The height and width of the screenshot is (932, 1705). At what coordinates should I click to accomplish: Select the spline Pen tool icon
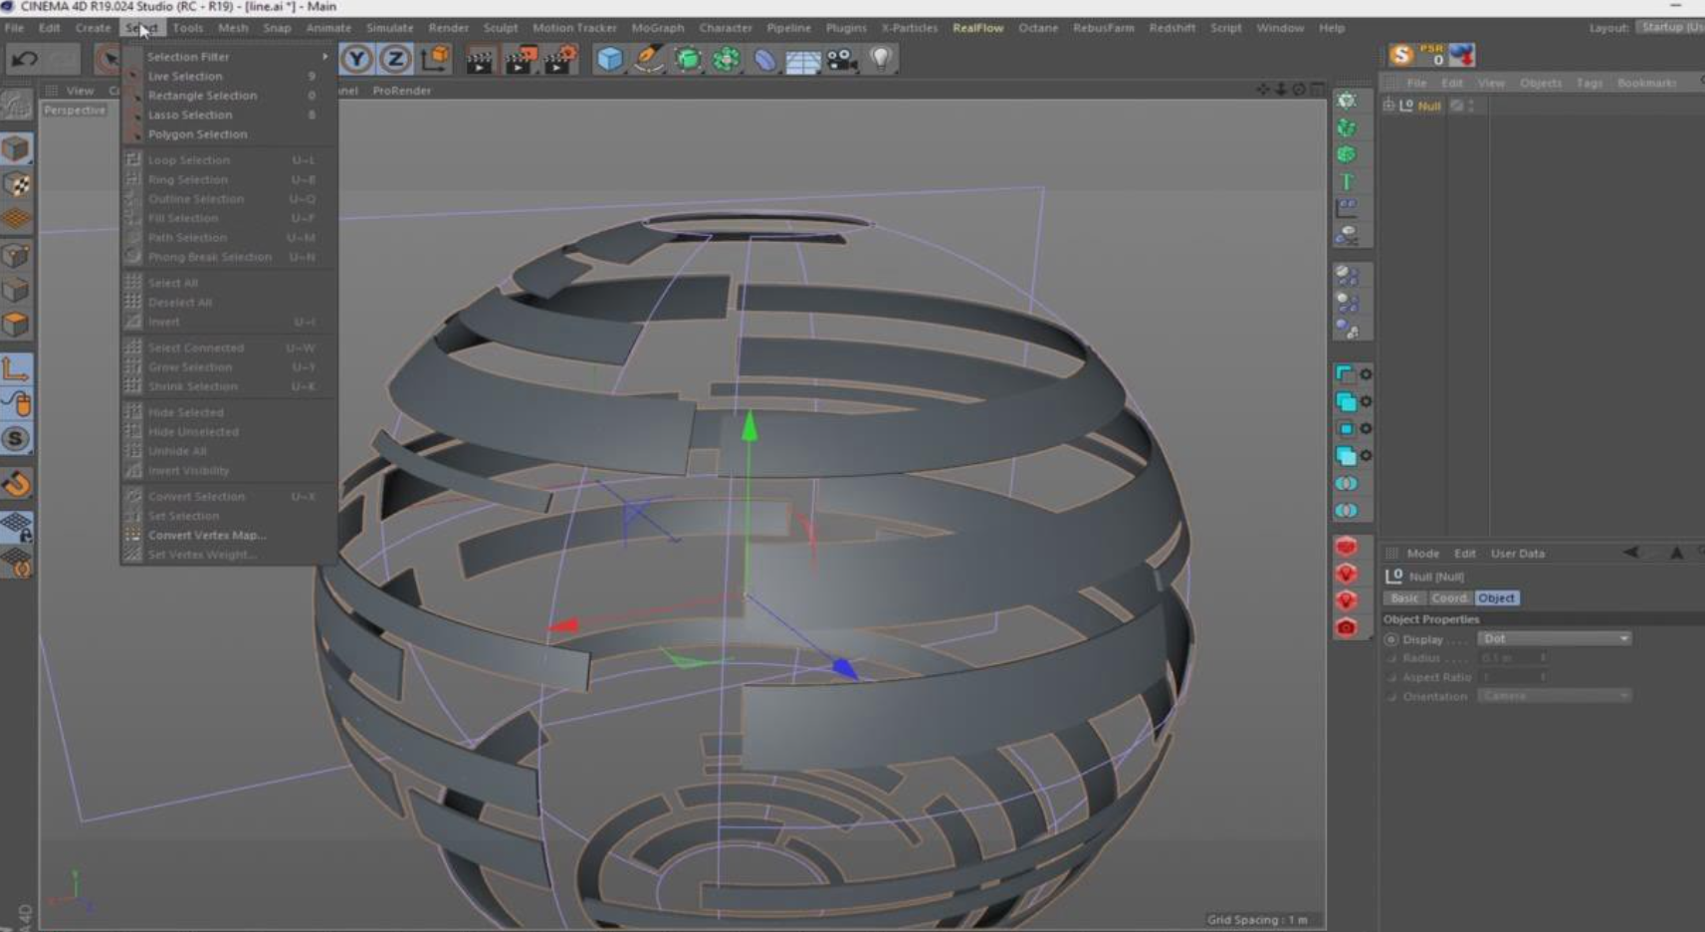(649, 60)
